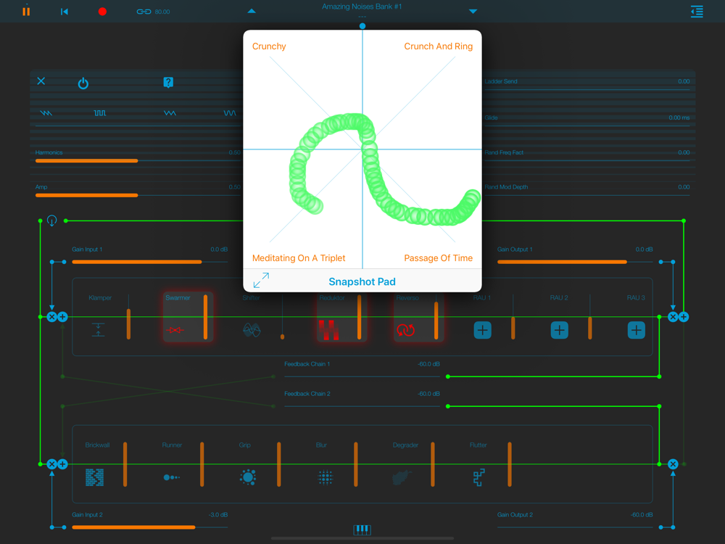Image resolution: width=725 pixels, height=544 pixels.
Task: Select the Meditating On A Triplet snapshot
Action: [x=299, y=258]
